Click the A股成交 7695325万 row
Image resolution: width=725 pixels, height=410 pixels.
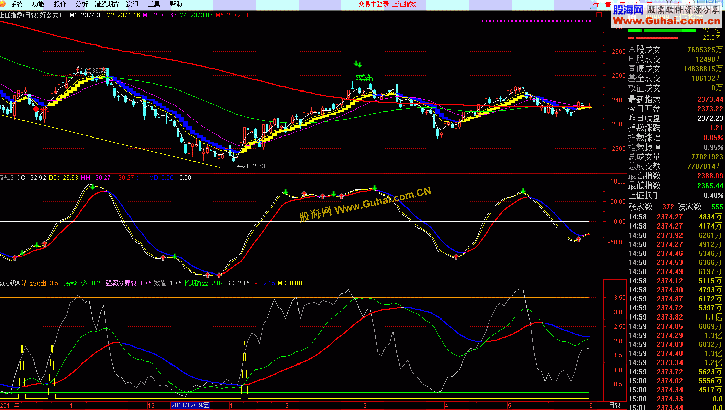[x=676, y=50]
